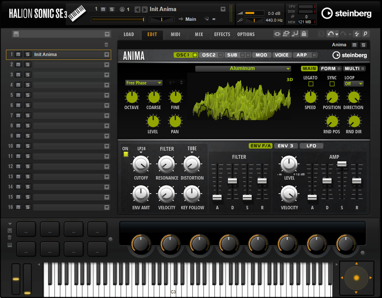Click the left arrow to shift keyboard range
Image resolution: width=382 pixels, height=298 pixels.
[39, 264]
